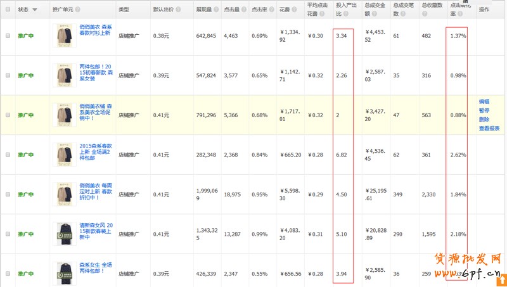507x287 pixels.
Task: Open the 状态 filter dropdown arrow
Action: click(x=34, y=10)
